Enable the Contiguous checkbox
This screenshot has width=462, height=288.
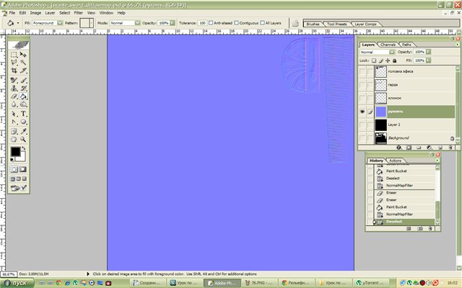(x=236, y=23)
